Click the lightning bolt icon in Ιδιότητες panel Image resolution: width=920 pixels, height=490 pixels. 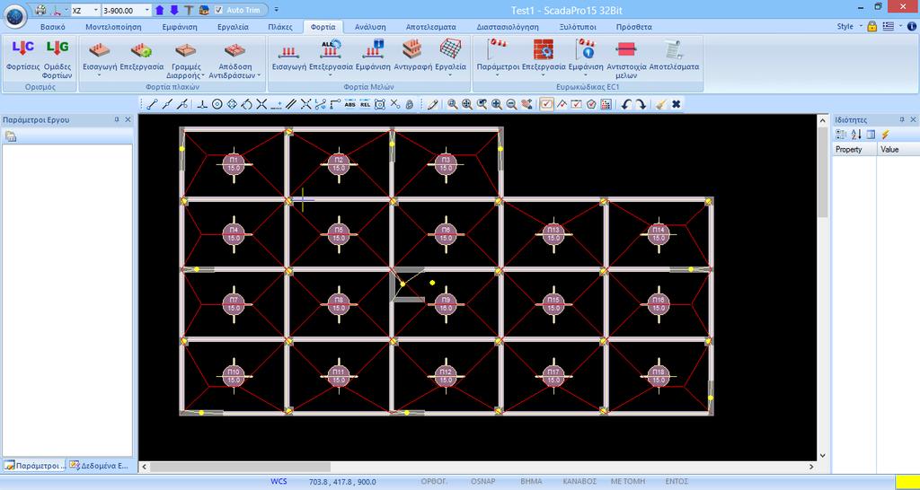(x=885, y=135)
